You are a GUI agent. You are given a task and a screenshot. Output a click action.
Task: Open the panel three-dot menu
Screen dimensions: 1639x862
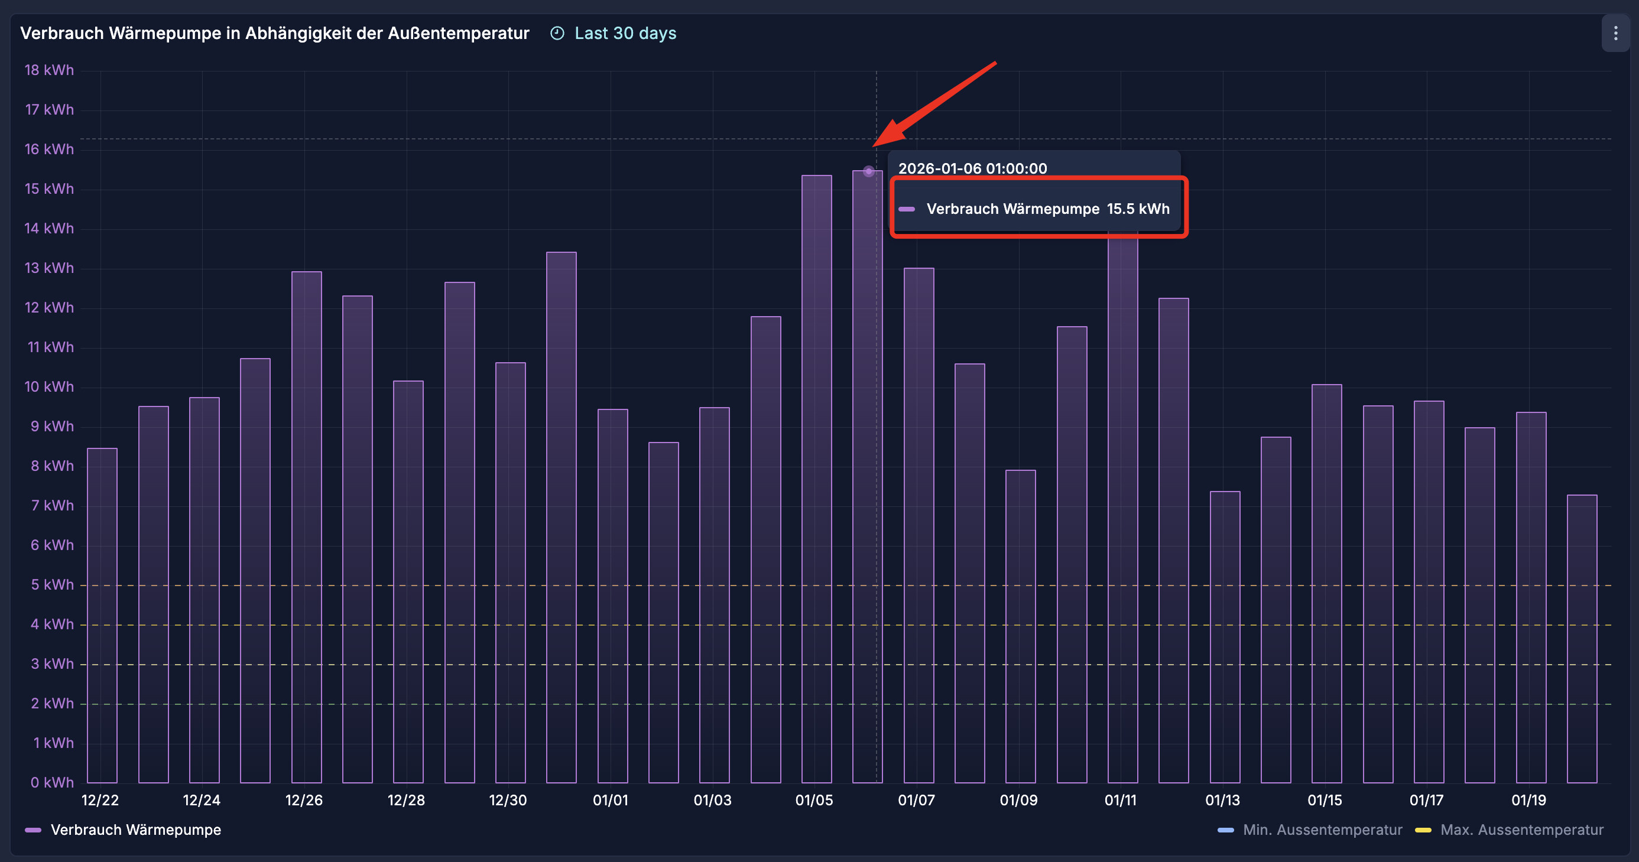(x=1615, y=33)
